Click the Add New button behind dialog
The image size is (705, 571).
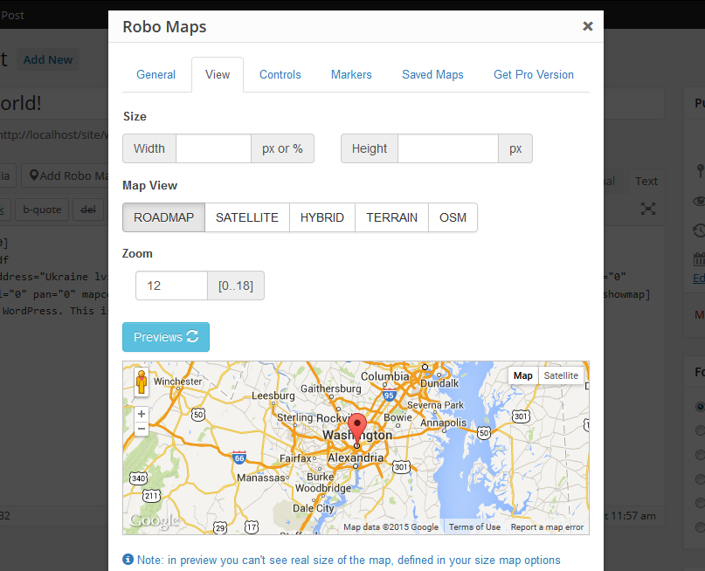click(x=48, y=59)
